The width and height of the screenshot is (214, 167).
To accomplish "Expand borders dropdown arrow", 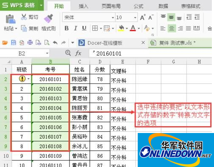I will pyautogui.click(x=101, y=28).
